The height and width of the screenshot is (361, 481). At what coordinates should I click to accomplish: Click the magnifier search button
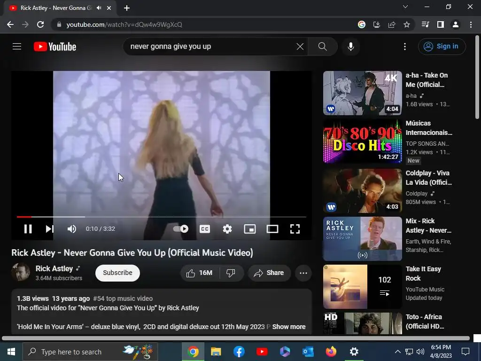(x=322, y=47)
